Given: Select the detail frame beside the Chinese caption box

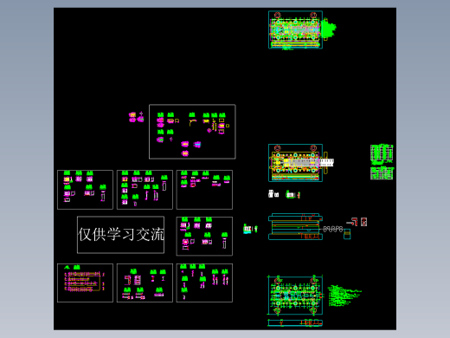Looking at the screenshot, I should point(204,237).
